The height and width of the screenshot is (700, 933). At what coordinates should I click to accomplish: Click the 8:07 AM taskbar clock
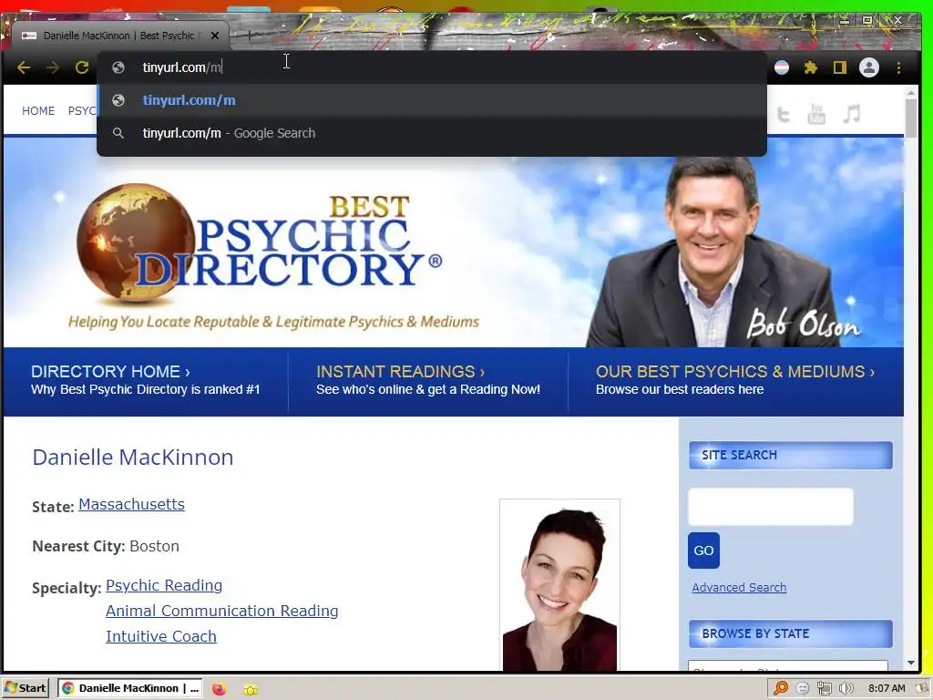(x=887, y=688)
